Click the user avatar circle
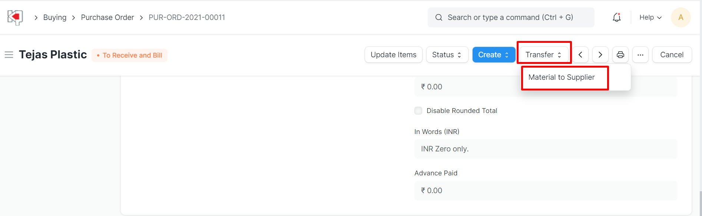The image size is (702, 216). click(x=681, y=17)
